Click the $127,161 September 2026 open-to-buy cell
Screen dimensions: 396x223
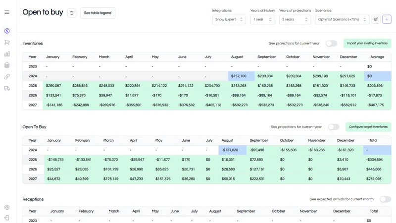262,169
